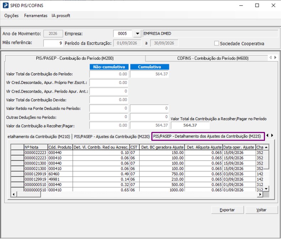
Task: Click the grid scroll-right arrow
Action: 260,194
